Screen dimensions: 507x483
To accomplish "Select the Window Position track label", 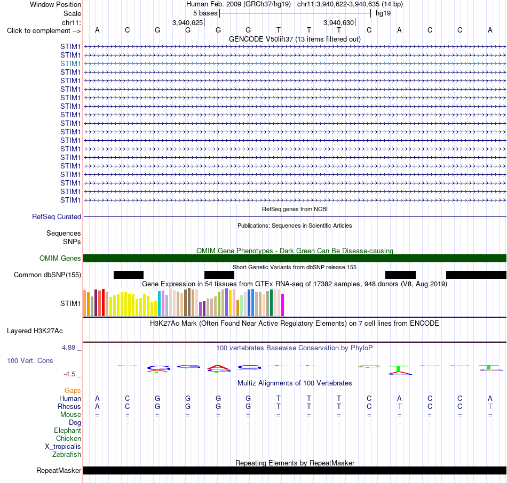I will click(56, 4).
